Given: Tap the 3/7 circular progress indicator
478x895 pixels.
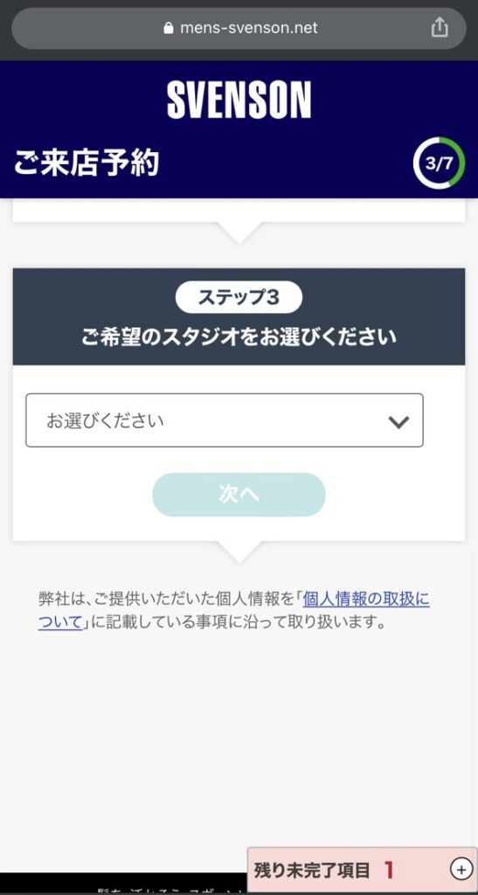Looking at the screenshot, I should [440, 163].
